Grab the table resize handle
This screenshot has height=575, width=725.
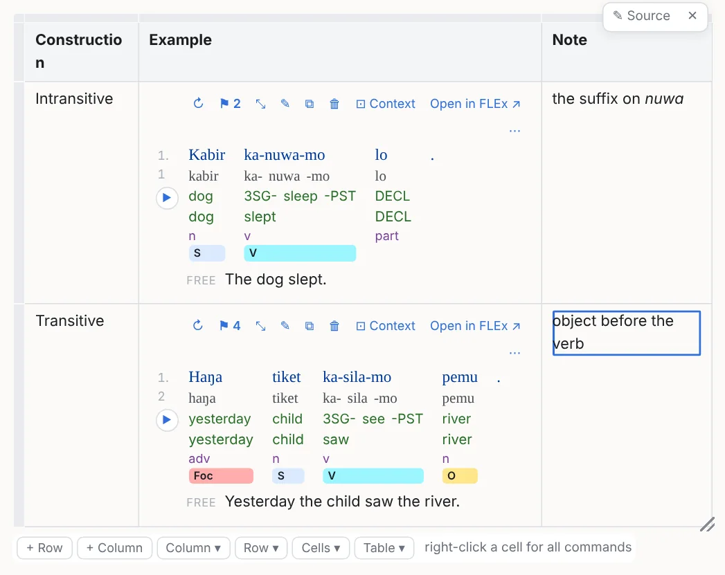point(708,524)
